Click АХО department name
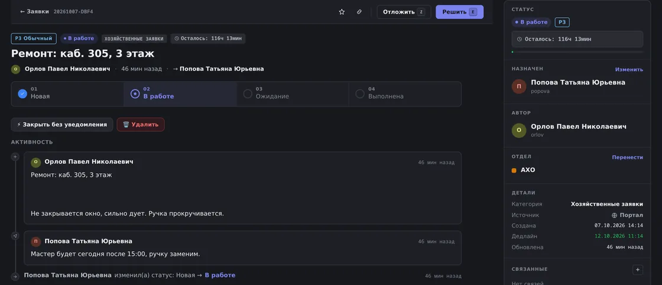The image size is (662, 285). coord(528,170)
